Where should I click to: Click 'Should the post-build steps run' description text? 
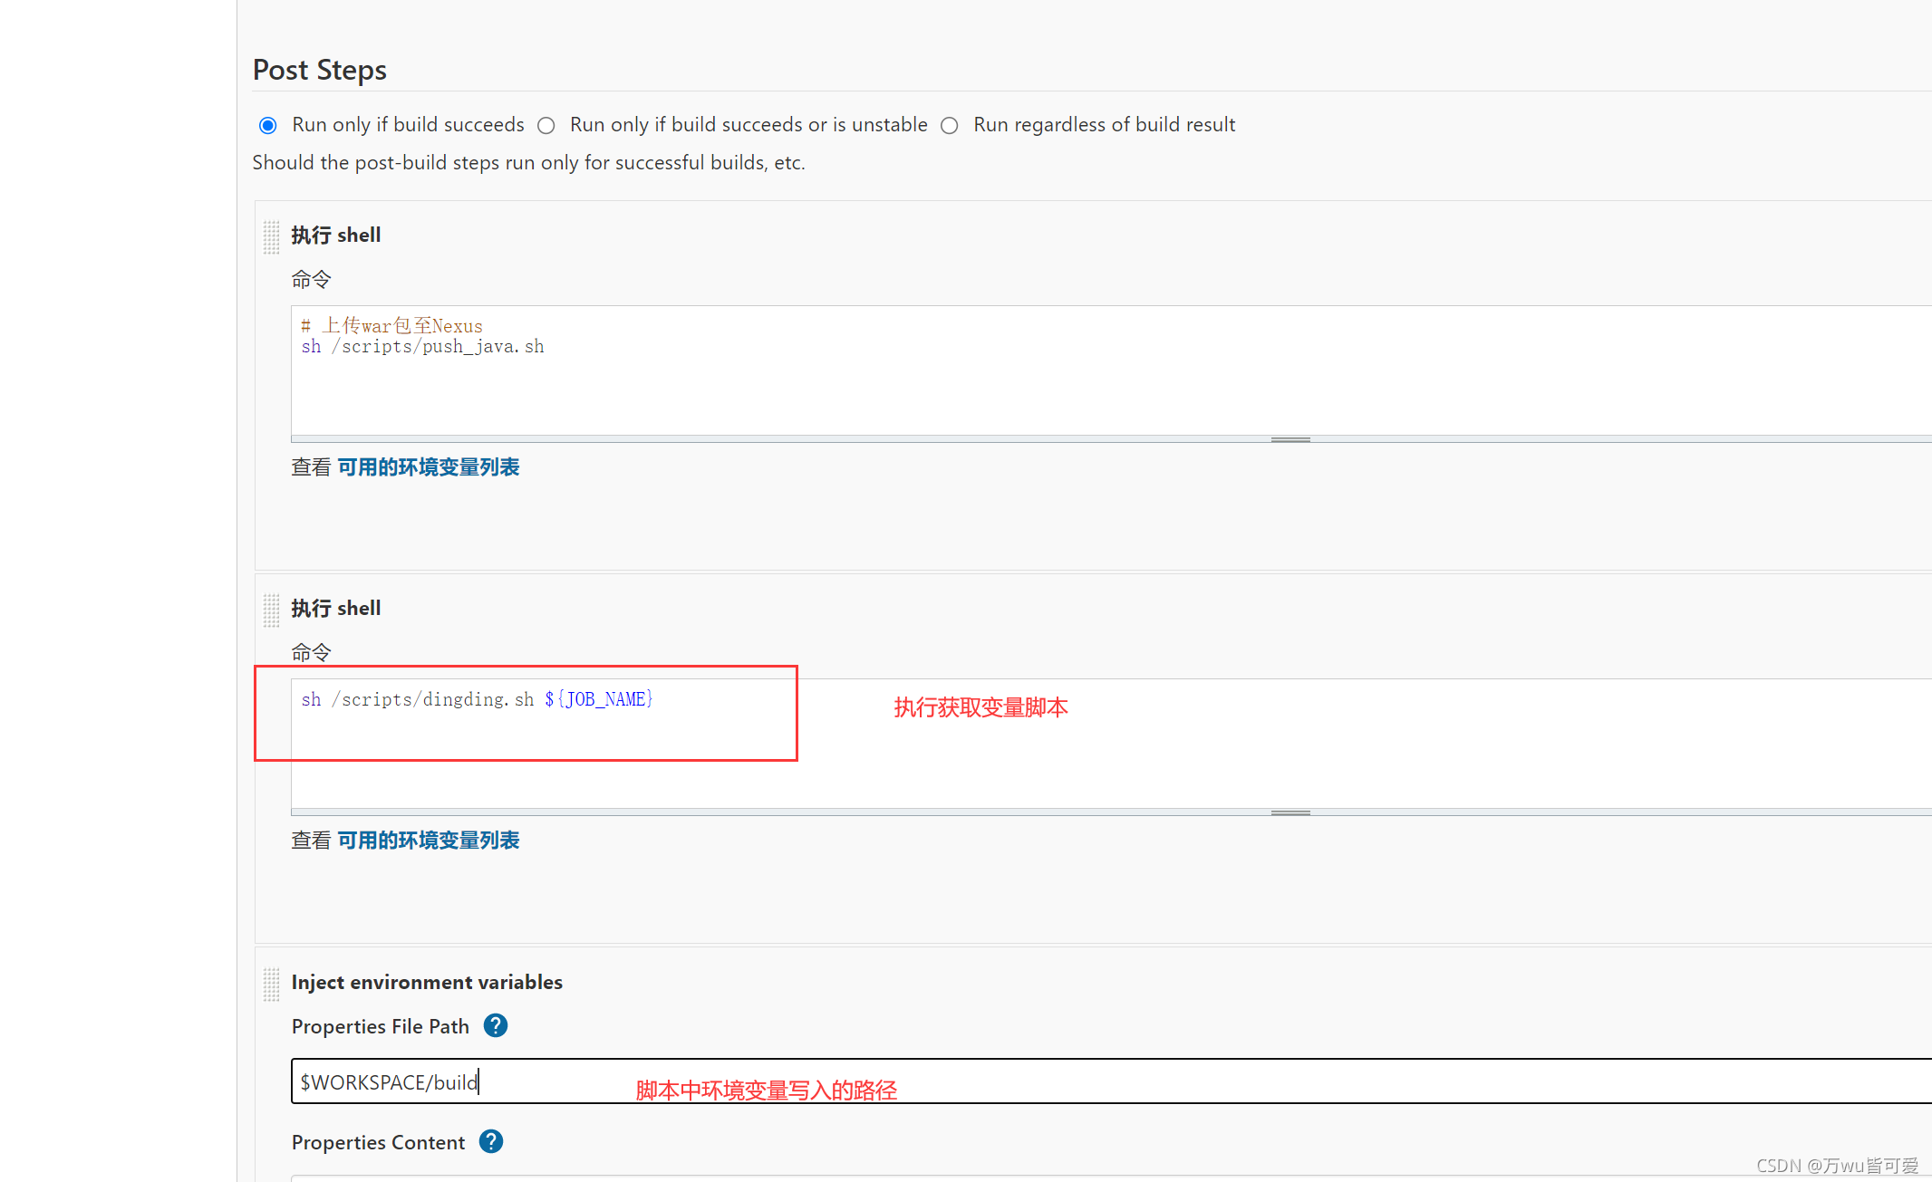click(528, 162)
